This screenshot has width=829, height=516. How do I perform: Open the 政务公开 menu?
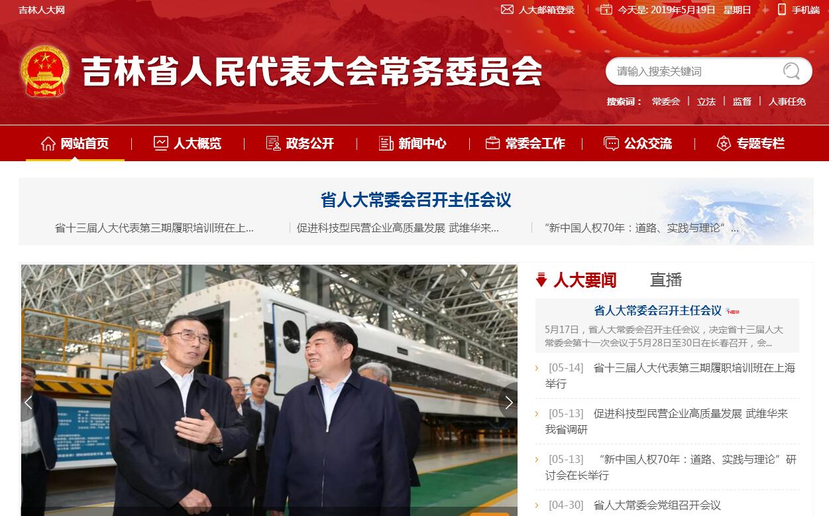coord(300,143)
